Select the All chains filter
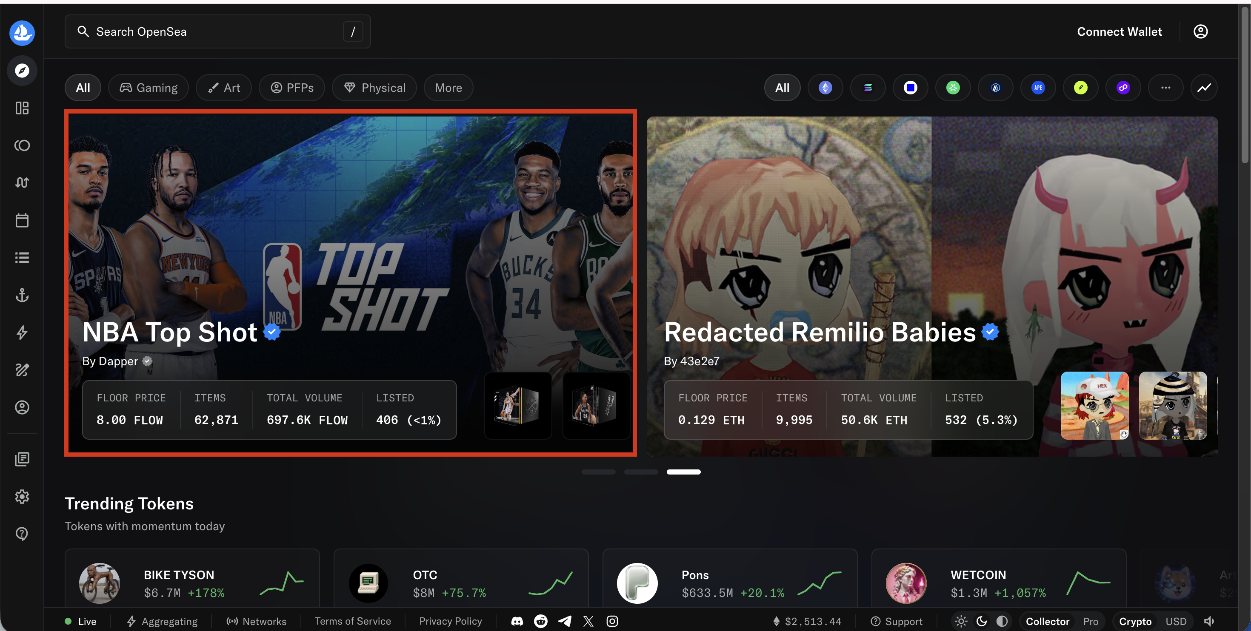The height and width of the screenshot is (631, 1251). pyautogui.click(x=782, y=88)
